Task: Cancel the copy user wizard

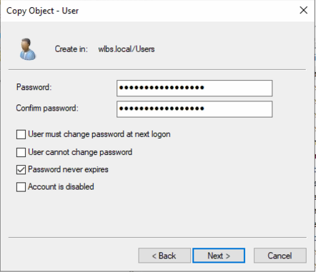Action: click(x=280, y=256)
